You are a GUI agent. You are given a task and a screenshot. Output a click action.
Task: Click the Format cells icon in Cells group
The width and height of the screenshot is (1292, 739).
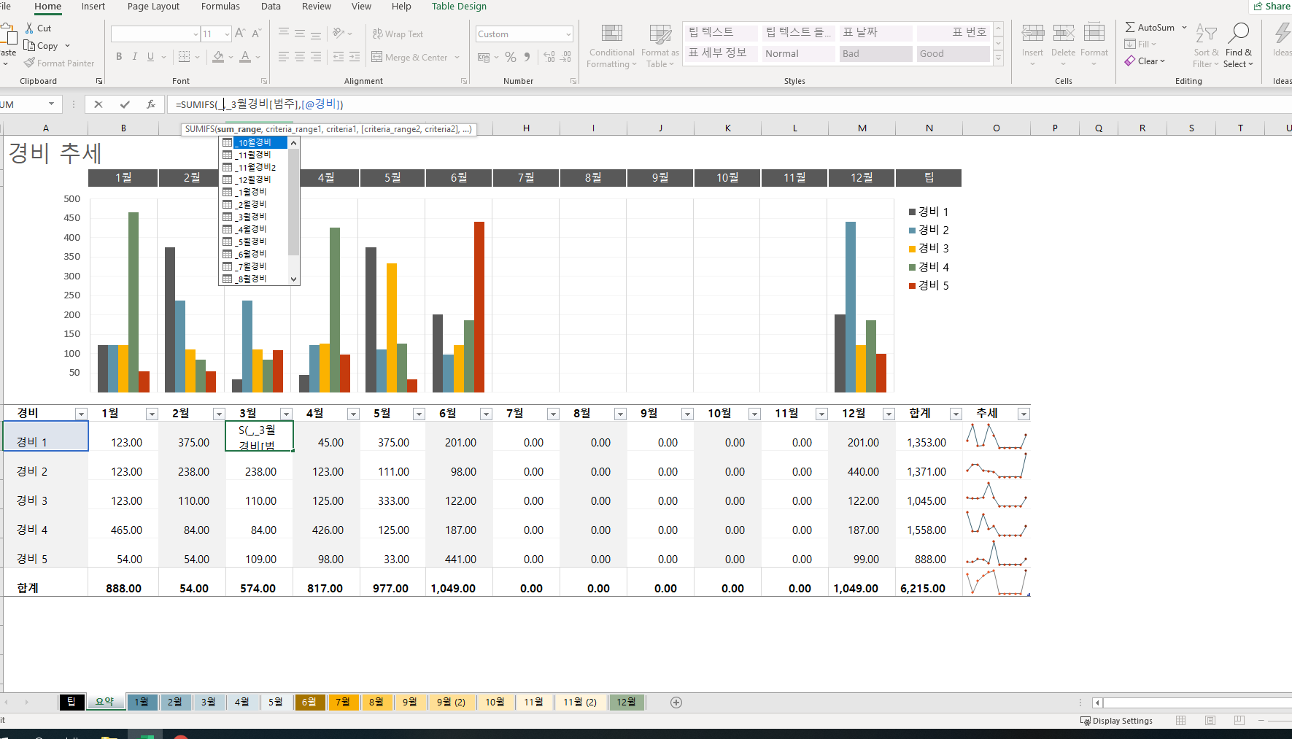click(1094, 34)
